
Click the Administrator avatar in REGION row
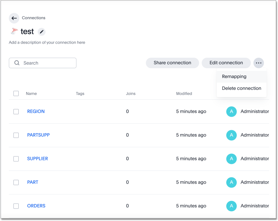[x=231, y=111]
